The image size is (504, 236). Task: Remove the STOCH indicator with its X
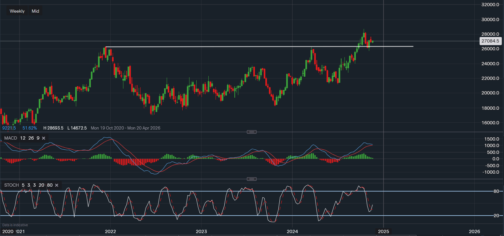(x=57, y=185)
